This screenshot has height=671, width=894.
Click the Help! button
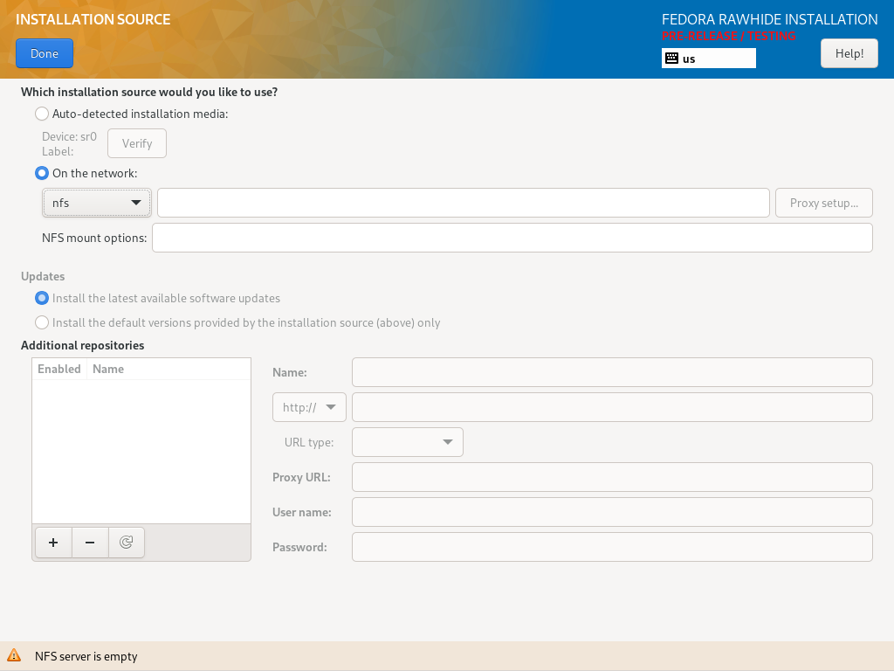click(849, 53)
